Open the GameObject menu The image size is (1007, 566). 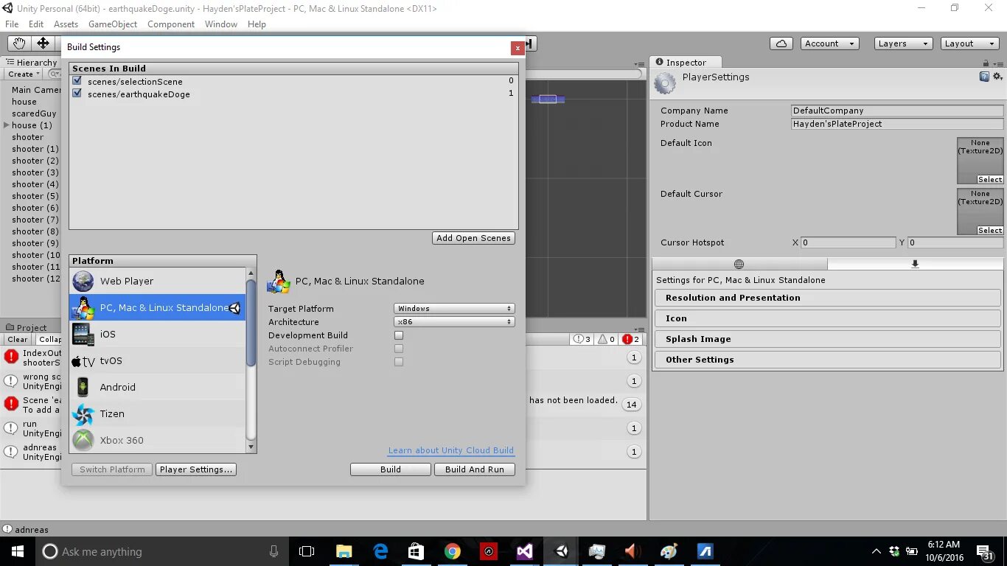(113, 24)
